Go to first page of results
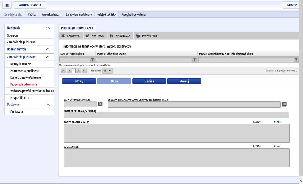Screen dimensions: 303x184 [63, 71]
